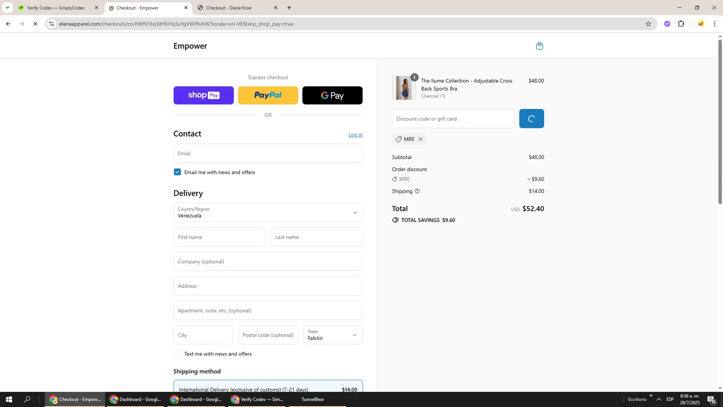Open TunnelBear from the taskbar

click(313, 399)
